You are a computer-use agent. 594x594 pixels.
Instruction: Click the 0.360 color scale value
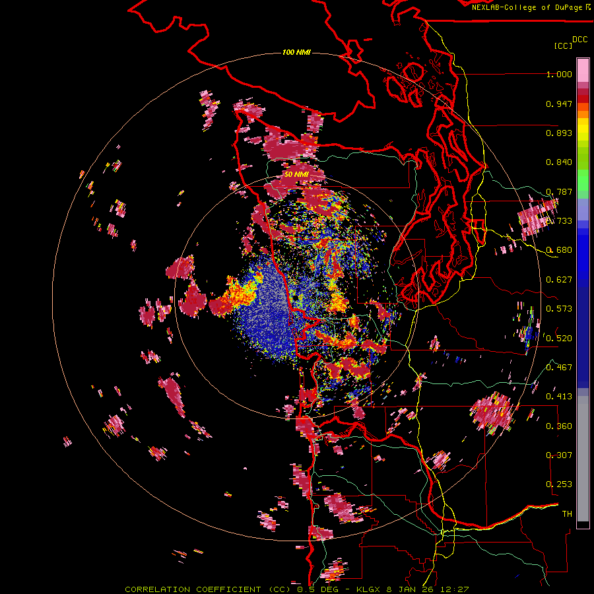pos(559,426)
